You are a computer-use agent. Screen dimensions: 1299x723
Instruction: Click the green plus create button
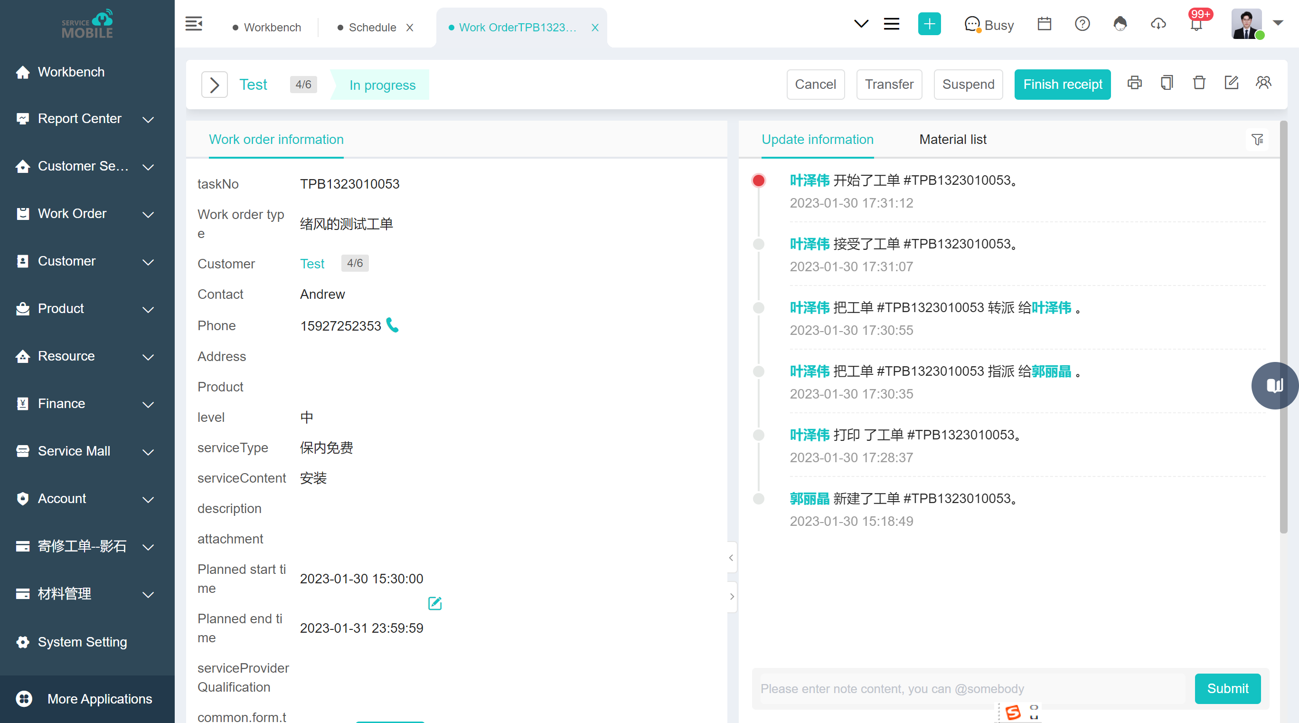point(929,24)
